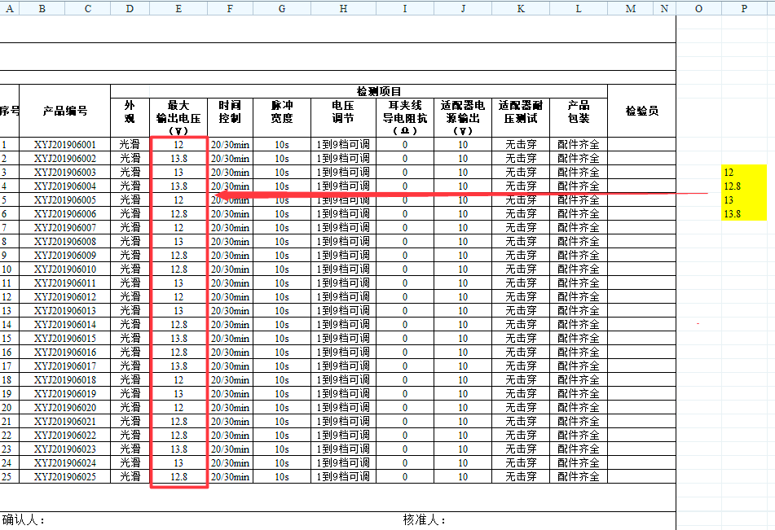
Task: Select voltage 13 in row XYJ201906024
Action: coord(178,462)
